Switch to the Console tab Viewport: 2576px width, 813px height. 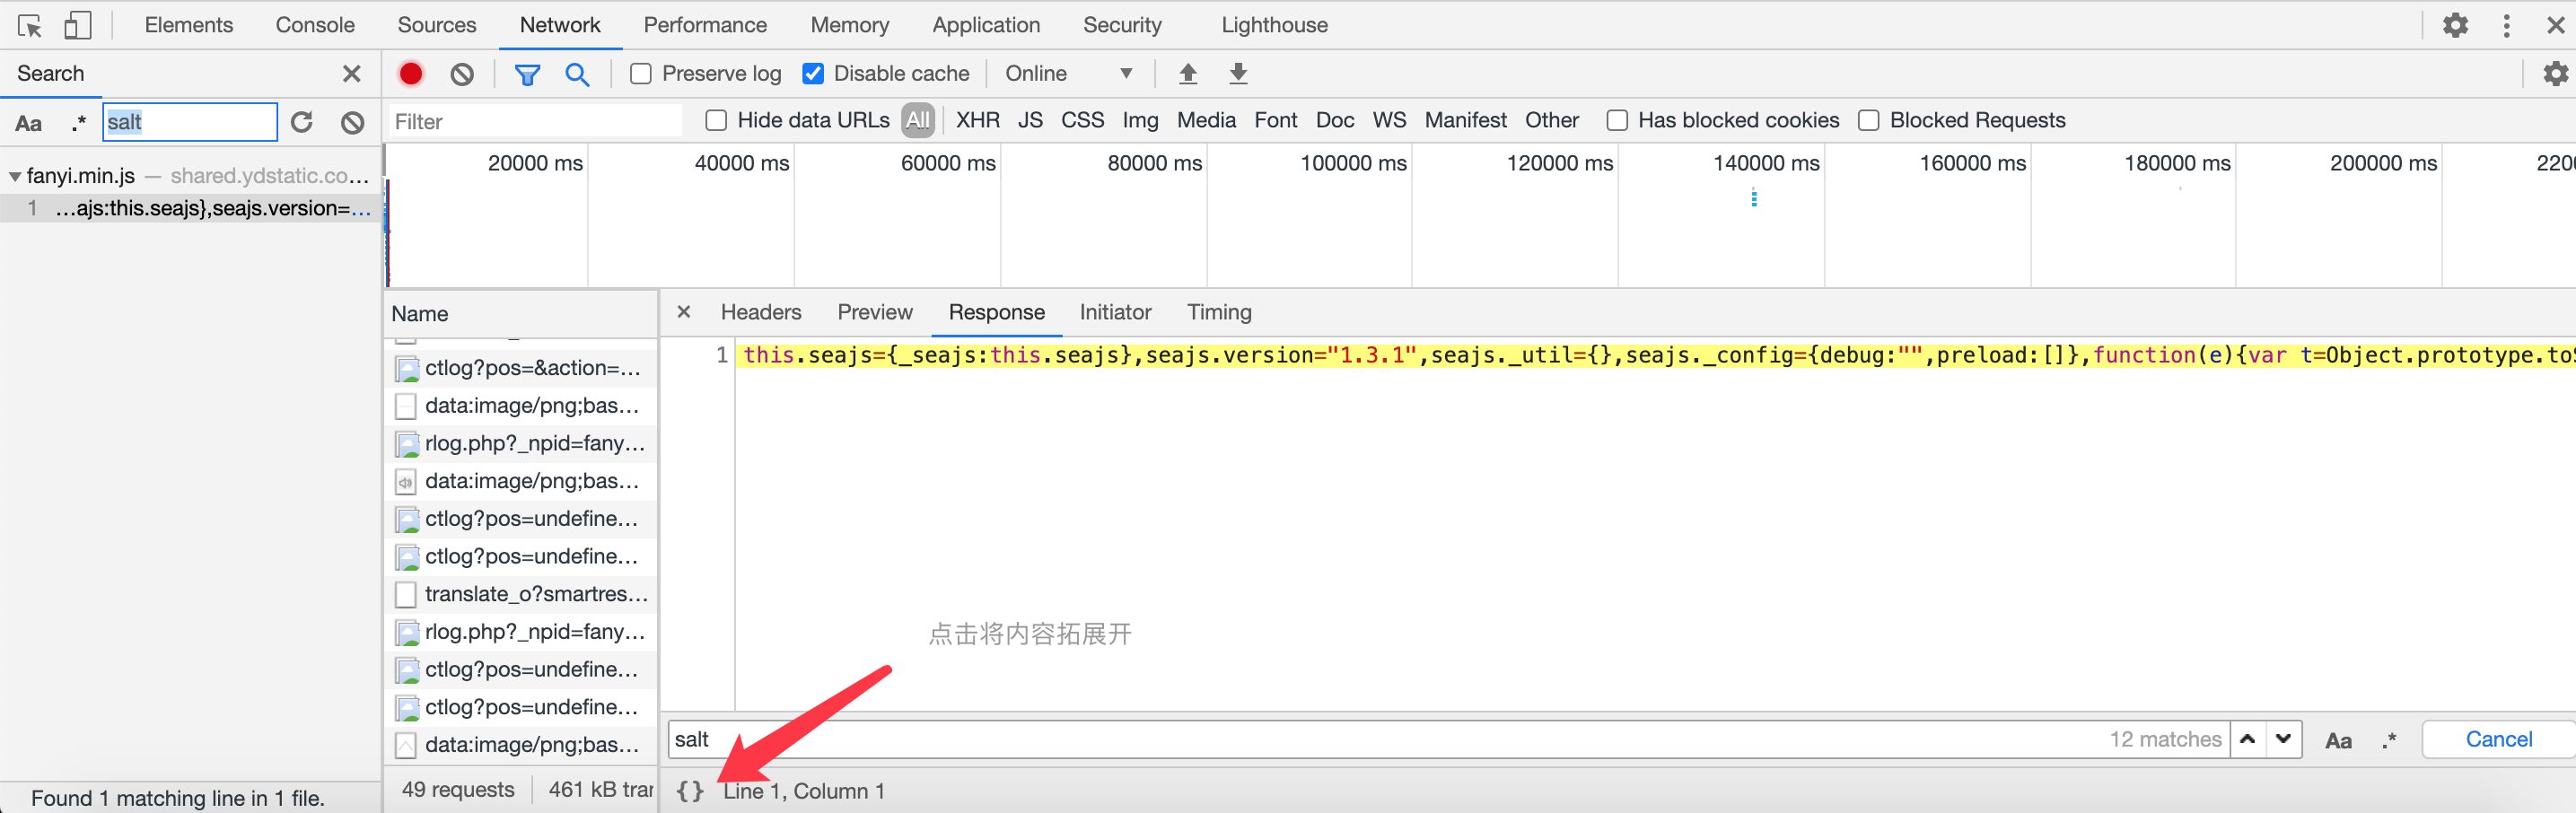pyautogui.click(x=315, y=25)
